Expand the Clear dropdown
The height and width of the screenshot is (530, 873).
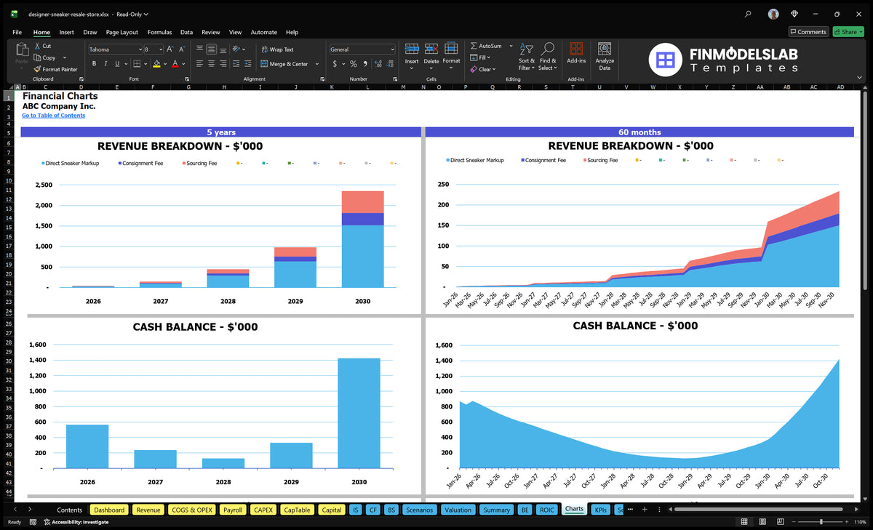494,70
